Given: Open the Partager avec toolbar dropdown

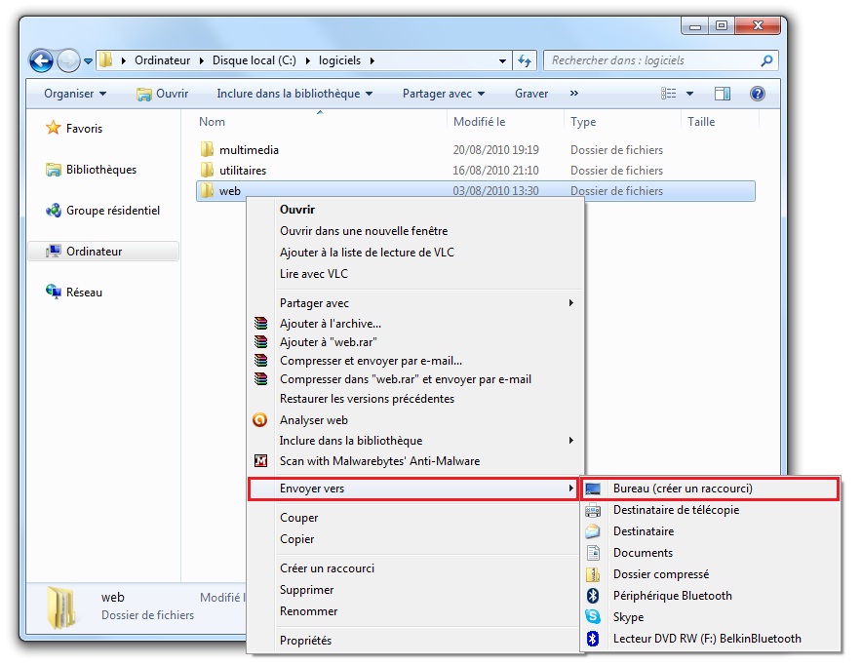Looking at the screenshot, I should tap(444, 94).
